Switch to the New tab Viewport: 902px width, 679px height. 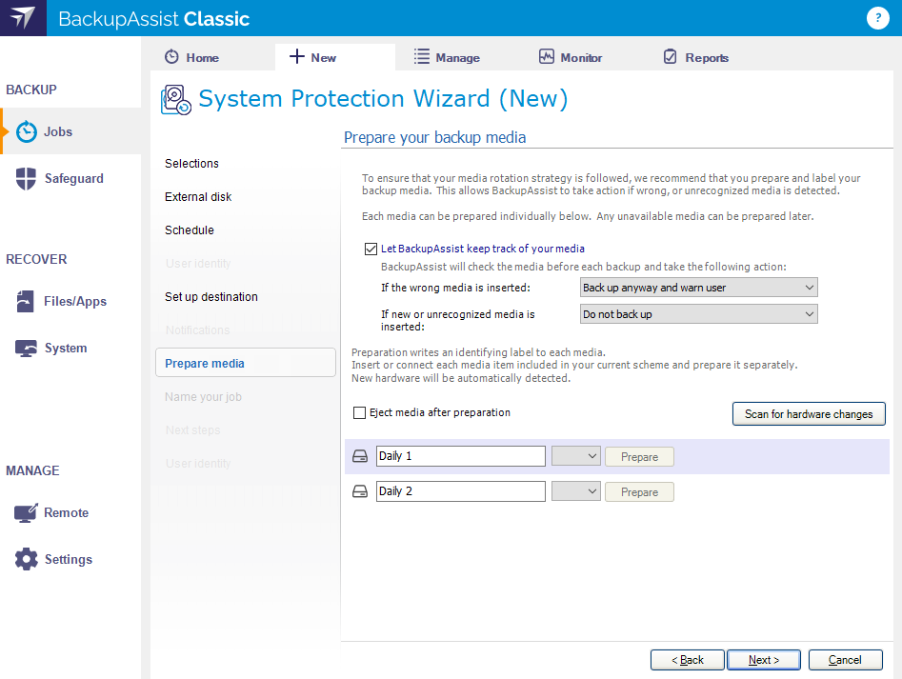(x=335, y=57)
